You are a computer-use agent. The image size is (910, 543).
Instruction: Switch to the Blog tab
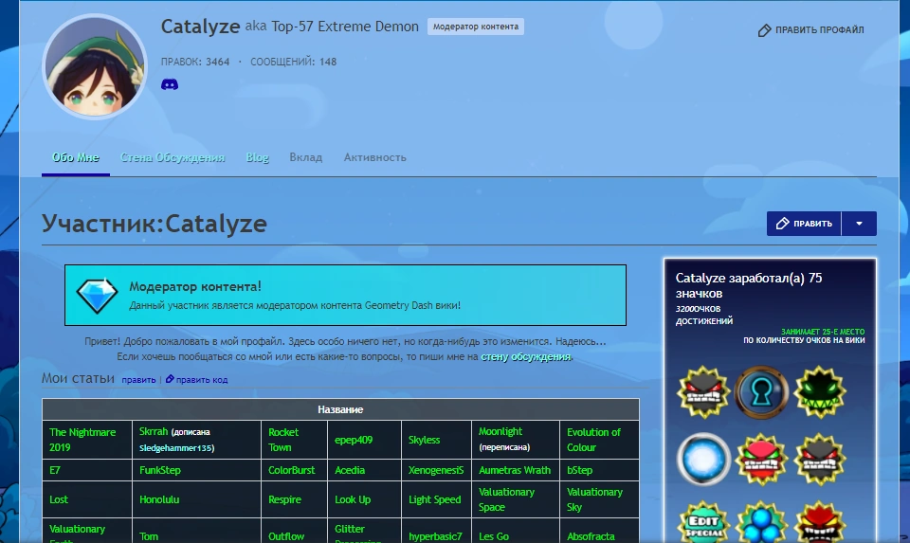257,157
